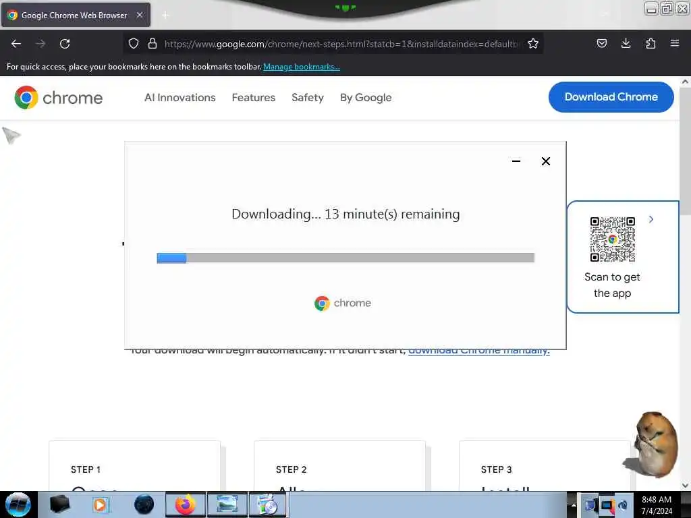Image resolution: width=691 pixels, height=518 pixels.
Task: Click the scrollbar up arrow
Action: pyautogui.click(x=685, y=82)
